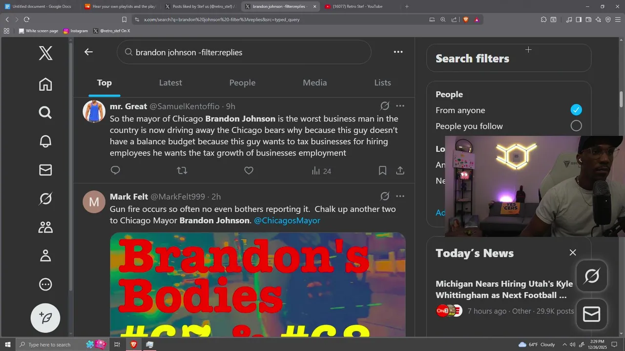This screenshot has width=625, height=351.
Task: Open the Michigan Nears Hiring news headline
Action: [504, 289]
